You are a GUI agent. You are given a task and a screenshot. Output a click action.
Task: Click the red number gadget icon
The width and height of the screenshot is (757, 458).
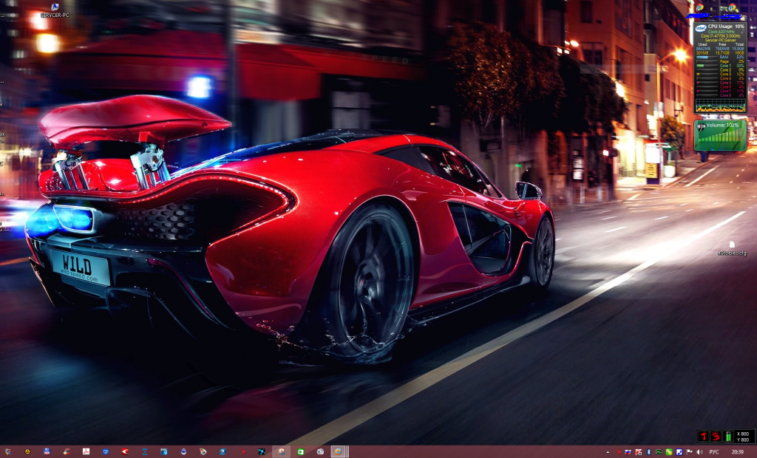pyautogui.click(x=702, y=437)
